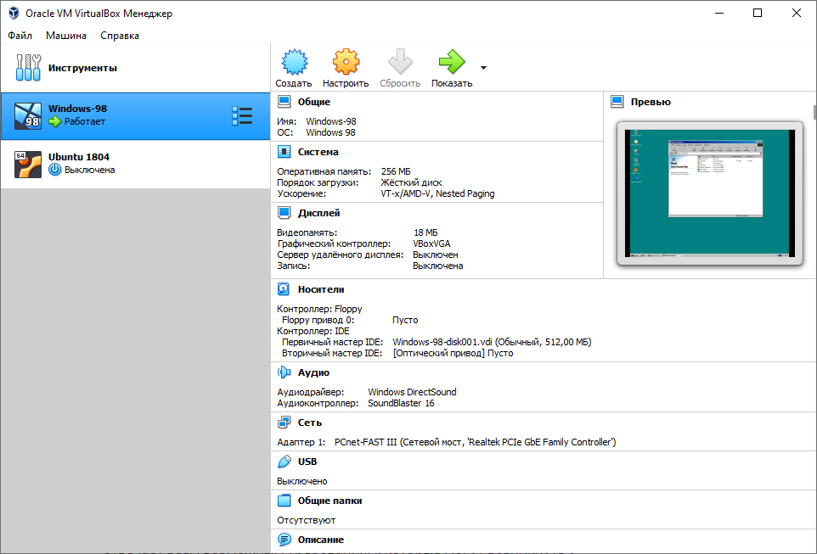Click the Floppy привод 0 "Пусто" value
This screenshot has height=554, width=817.
(x=405, y=320)
